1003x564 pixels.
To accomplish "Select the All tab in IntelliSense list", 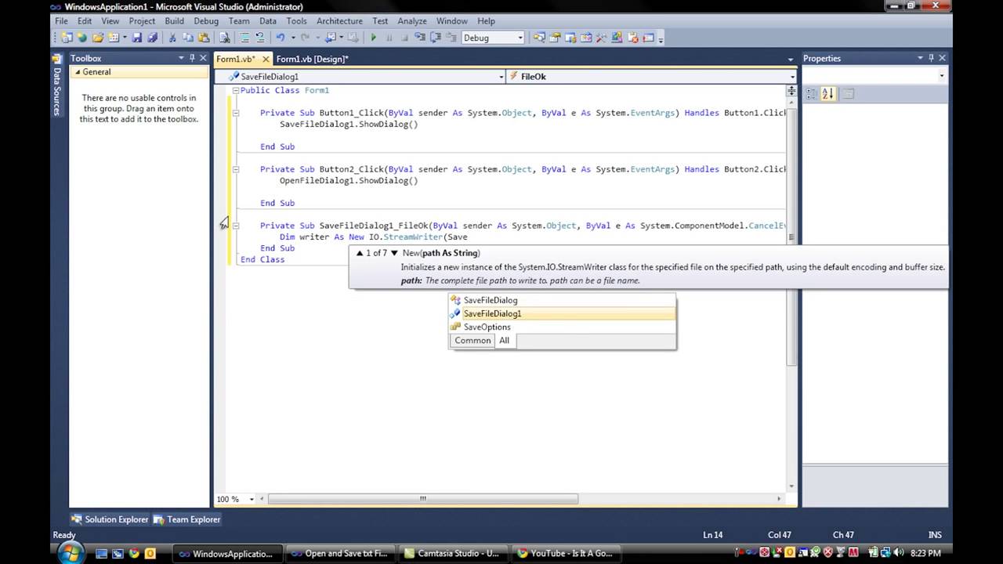I will click(504, 341).
